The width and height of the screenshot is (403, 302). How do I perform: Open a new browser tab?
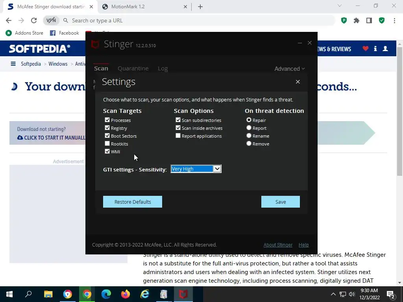(200, 7)
